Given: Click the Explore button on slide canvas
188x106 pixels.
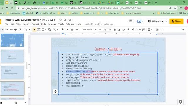Looking at the screenshot, I should pos(180,102).
